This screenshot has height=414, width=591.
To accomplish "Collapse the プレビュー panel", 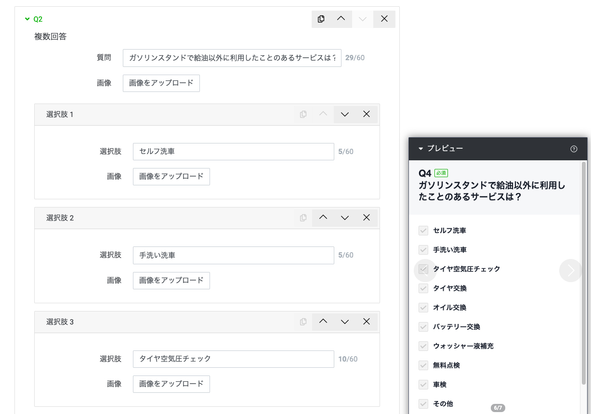I will [420, 149].
